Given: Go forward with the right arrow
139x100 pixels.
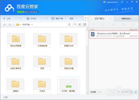Looking at the screenshot, I should (x=9, y=25).
